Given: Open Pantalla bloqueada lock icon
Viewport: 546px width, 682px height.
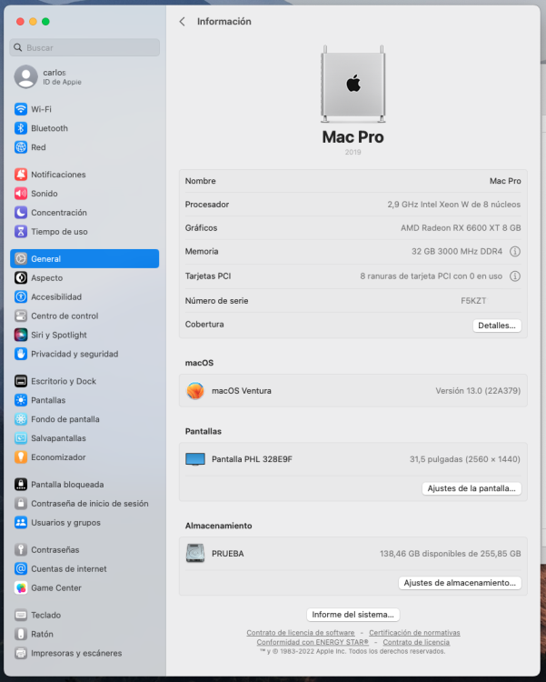Looking at the screenshot, I should tap(20, 484).
